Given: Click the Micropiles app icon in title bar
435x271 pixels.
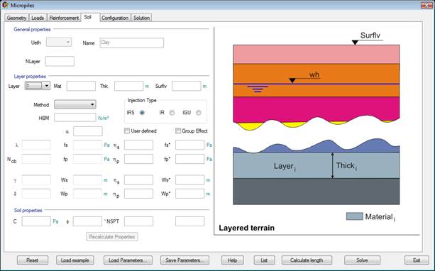Looking at the screenshot, I should click(x=5, y=5).
